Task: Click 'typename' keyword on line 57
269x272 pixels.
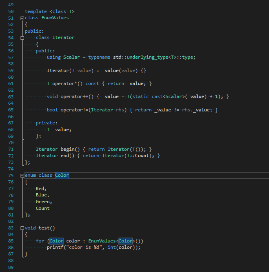Action: coord(99,57)
